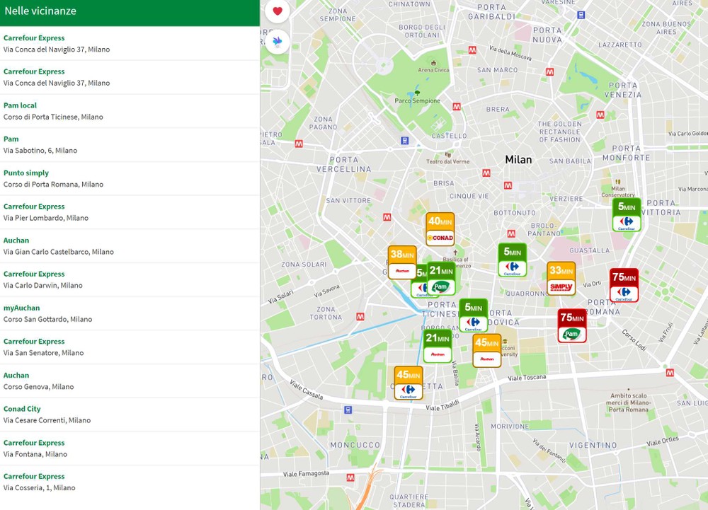The height and width of the screenshot is (510, 708).
Task: Select the 45 MIN Auchan map marker
Action: pyautogui.click(x=487, y=350)
